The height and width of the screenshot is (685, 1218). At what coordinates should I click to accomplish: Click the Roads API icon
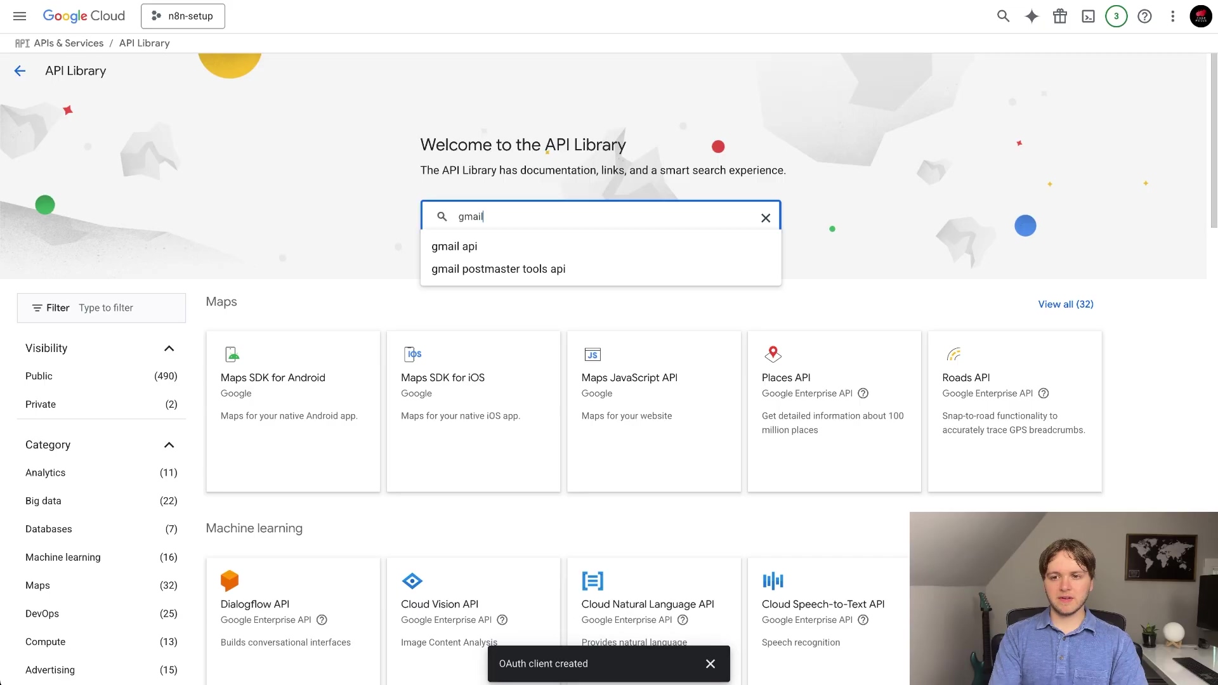click(x=953, y=354)
